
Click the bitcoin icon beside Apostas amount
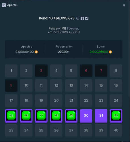(36, 52)
